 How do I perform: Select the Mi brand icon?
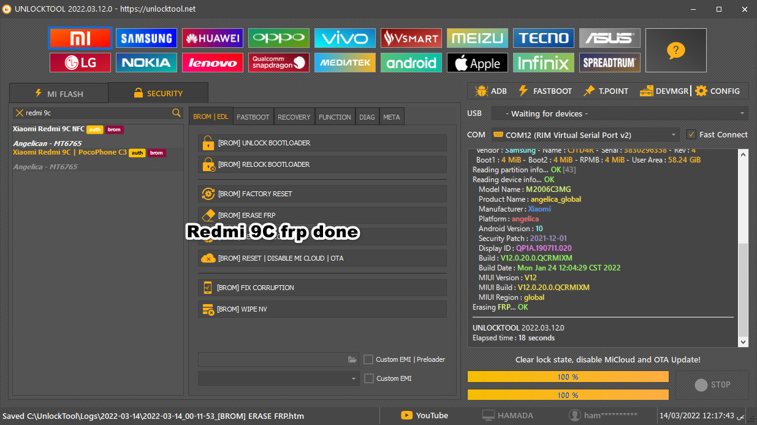(x=80, y=38)
